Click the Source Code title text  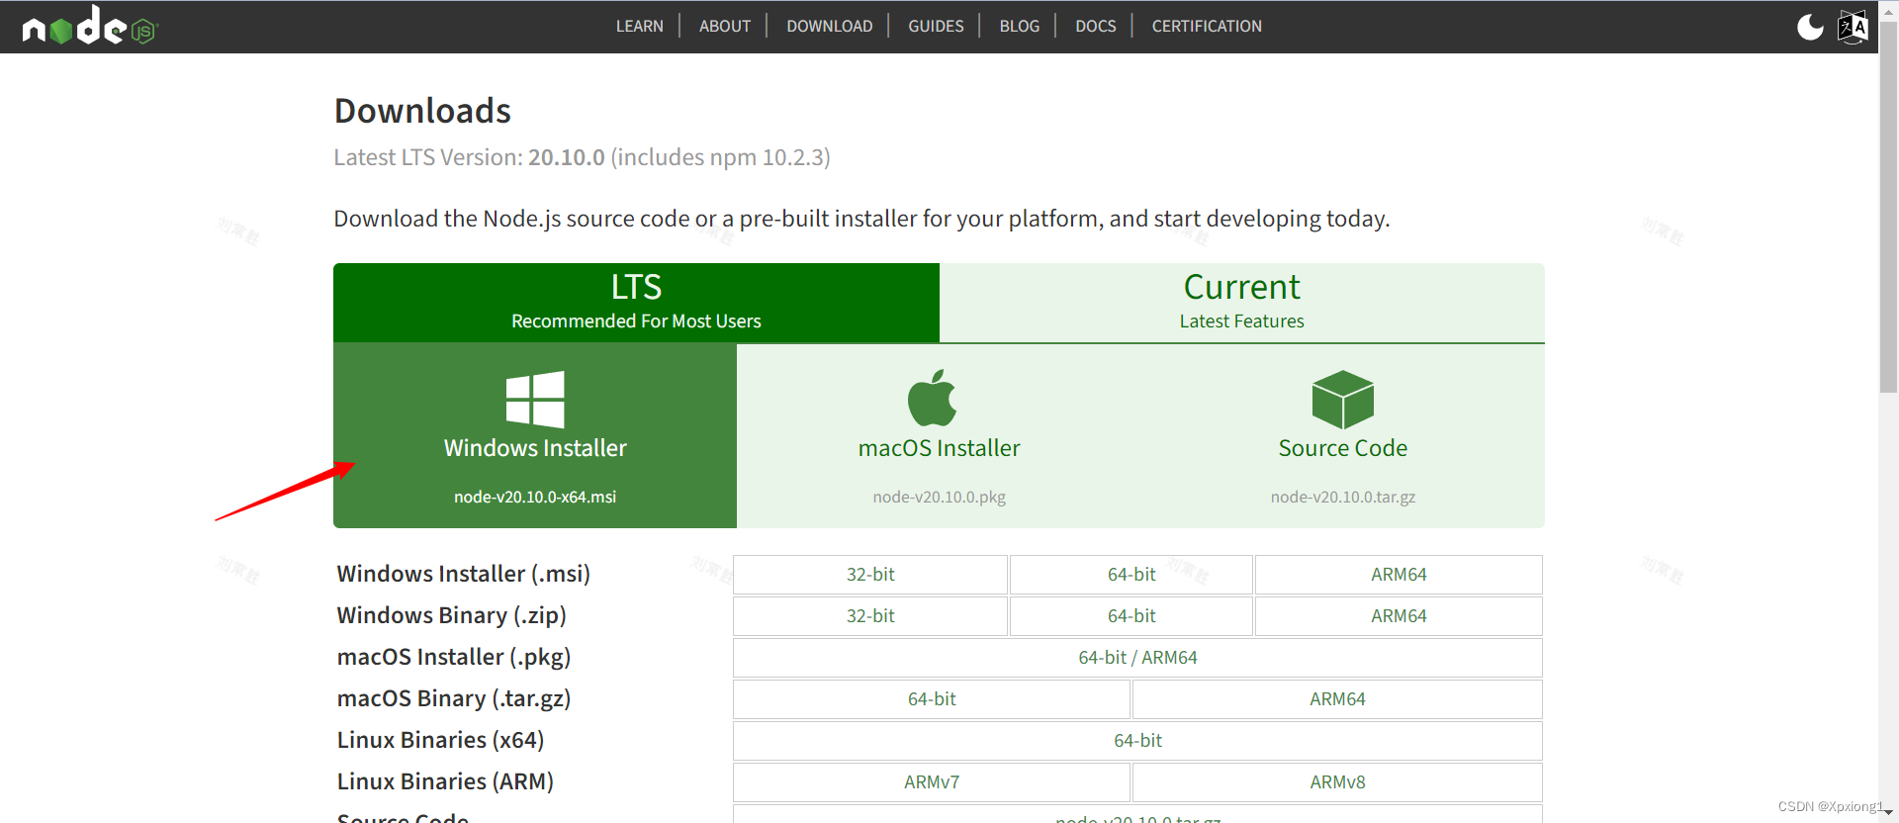pos(1343,448)
